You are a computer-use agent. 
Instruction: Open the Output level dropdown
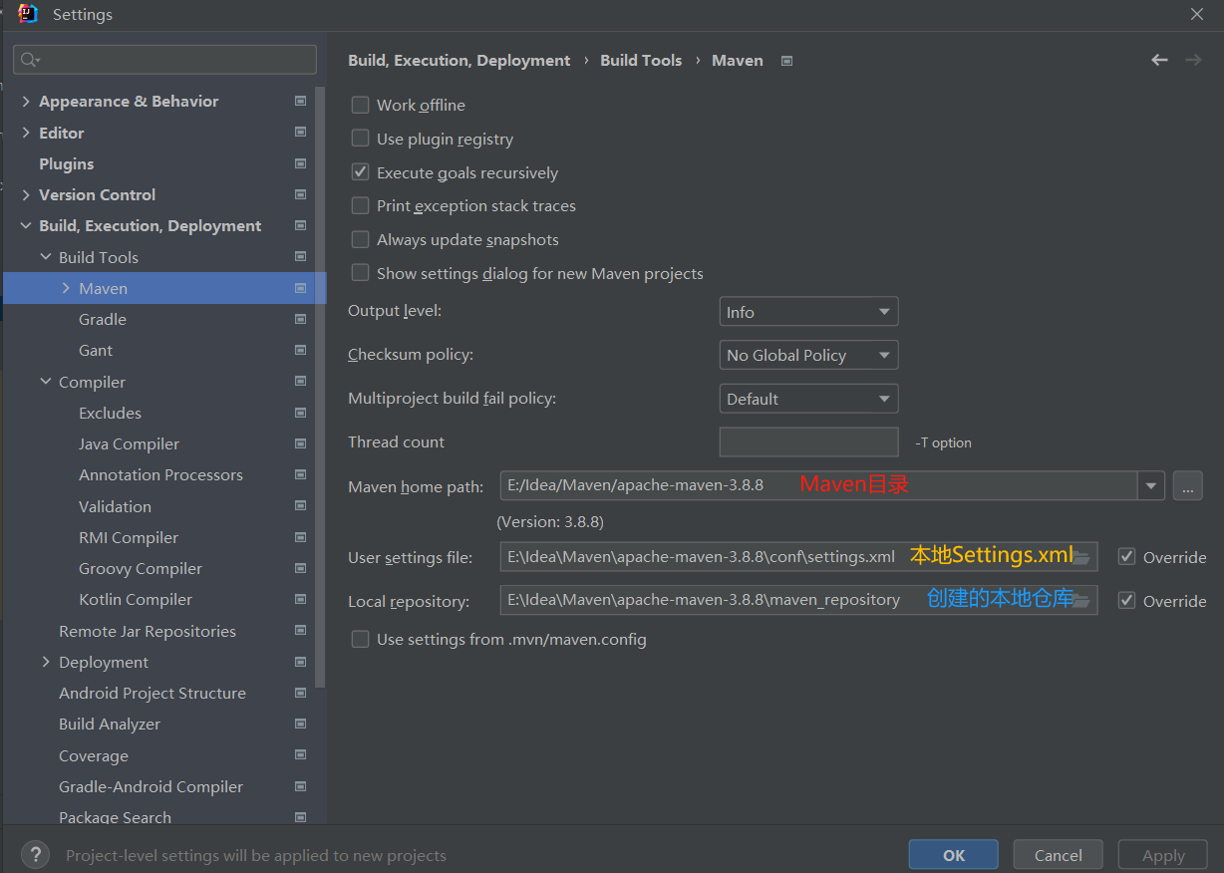click(808, 312)
